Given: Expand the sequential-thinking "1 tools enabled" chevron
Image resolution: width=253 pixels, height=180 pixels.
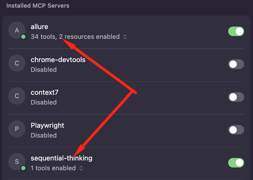Looking at the screenshot, I should (81, 168).
